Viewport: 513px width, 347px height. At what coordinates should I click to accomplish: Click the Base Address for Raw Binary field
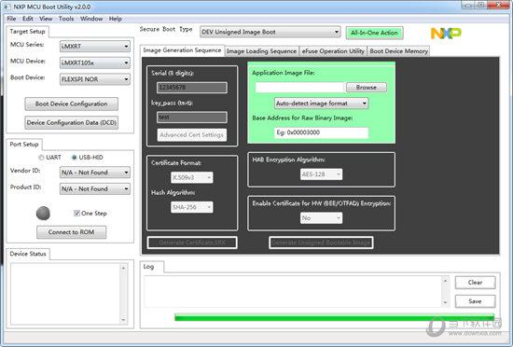pos(321,132)
